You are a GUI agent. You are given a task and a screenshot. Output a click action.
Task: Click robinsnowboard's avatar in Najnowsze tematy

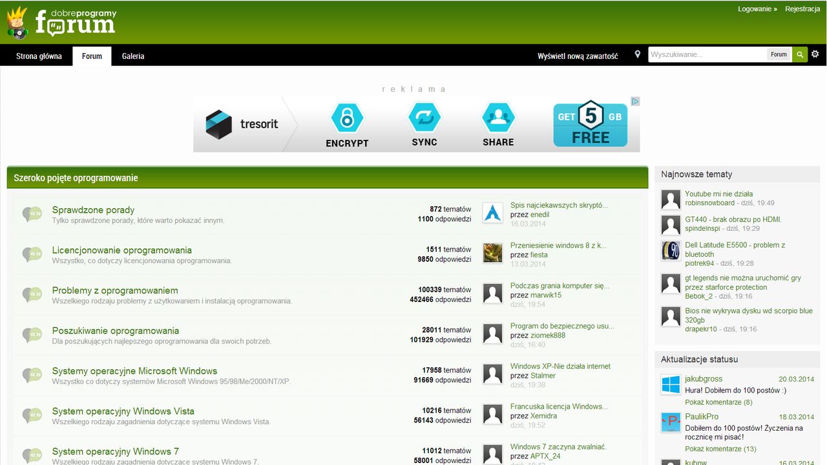coord(671,199)
